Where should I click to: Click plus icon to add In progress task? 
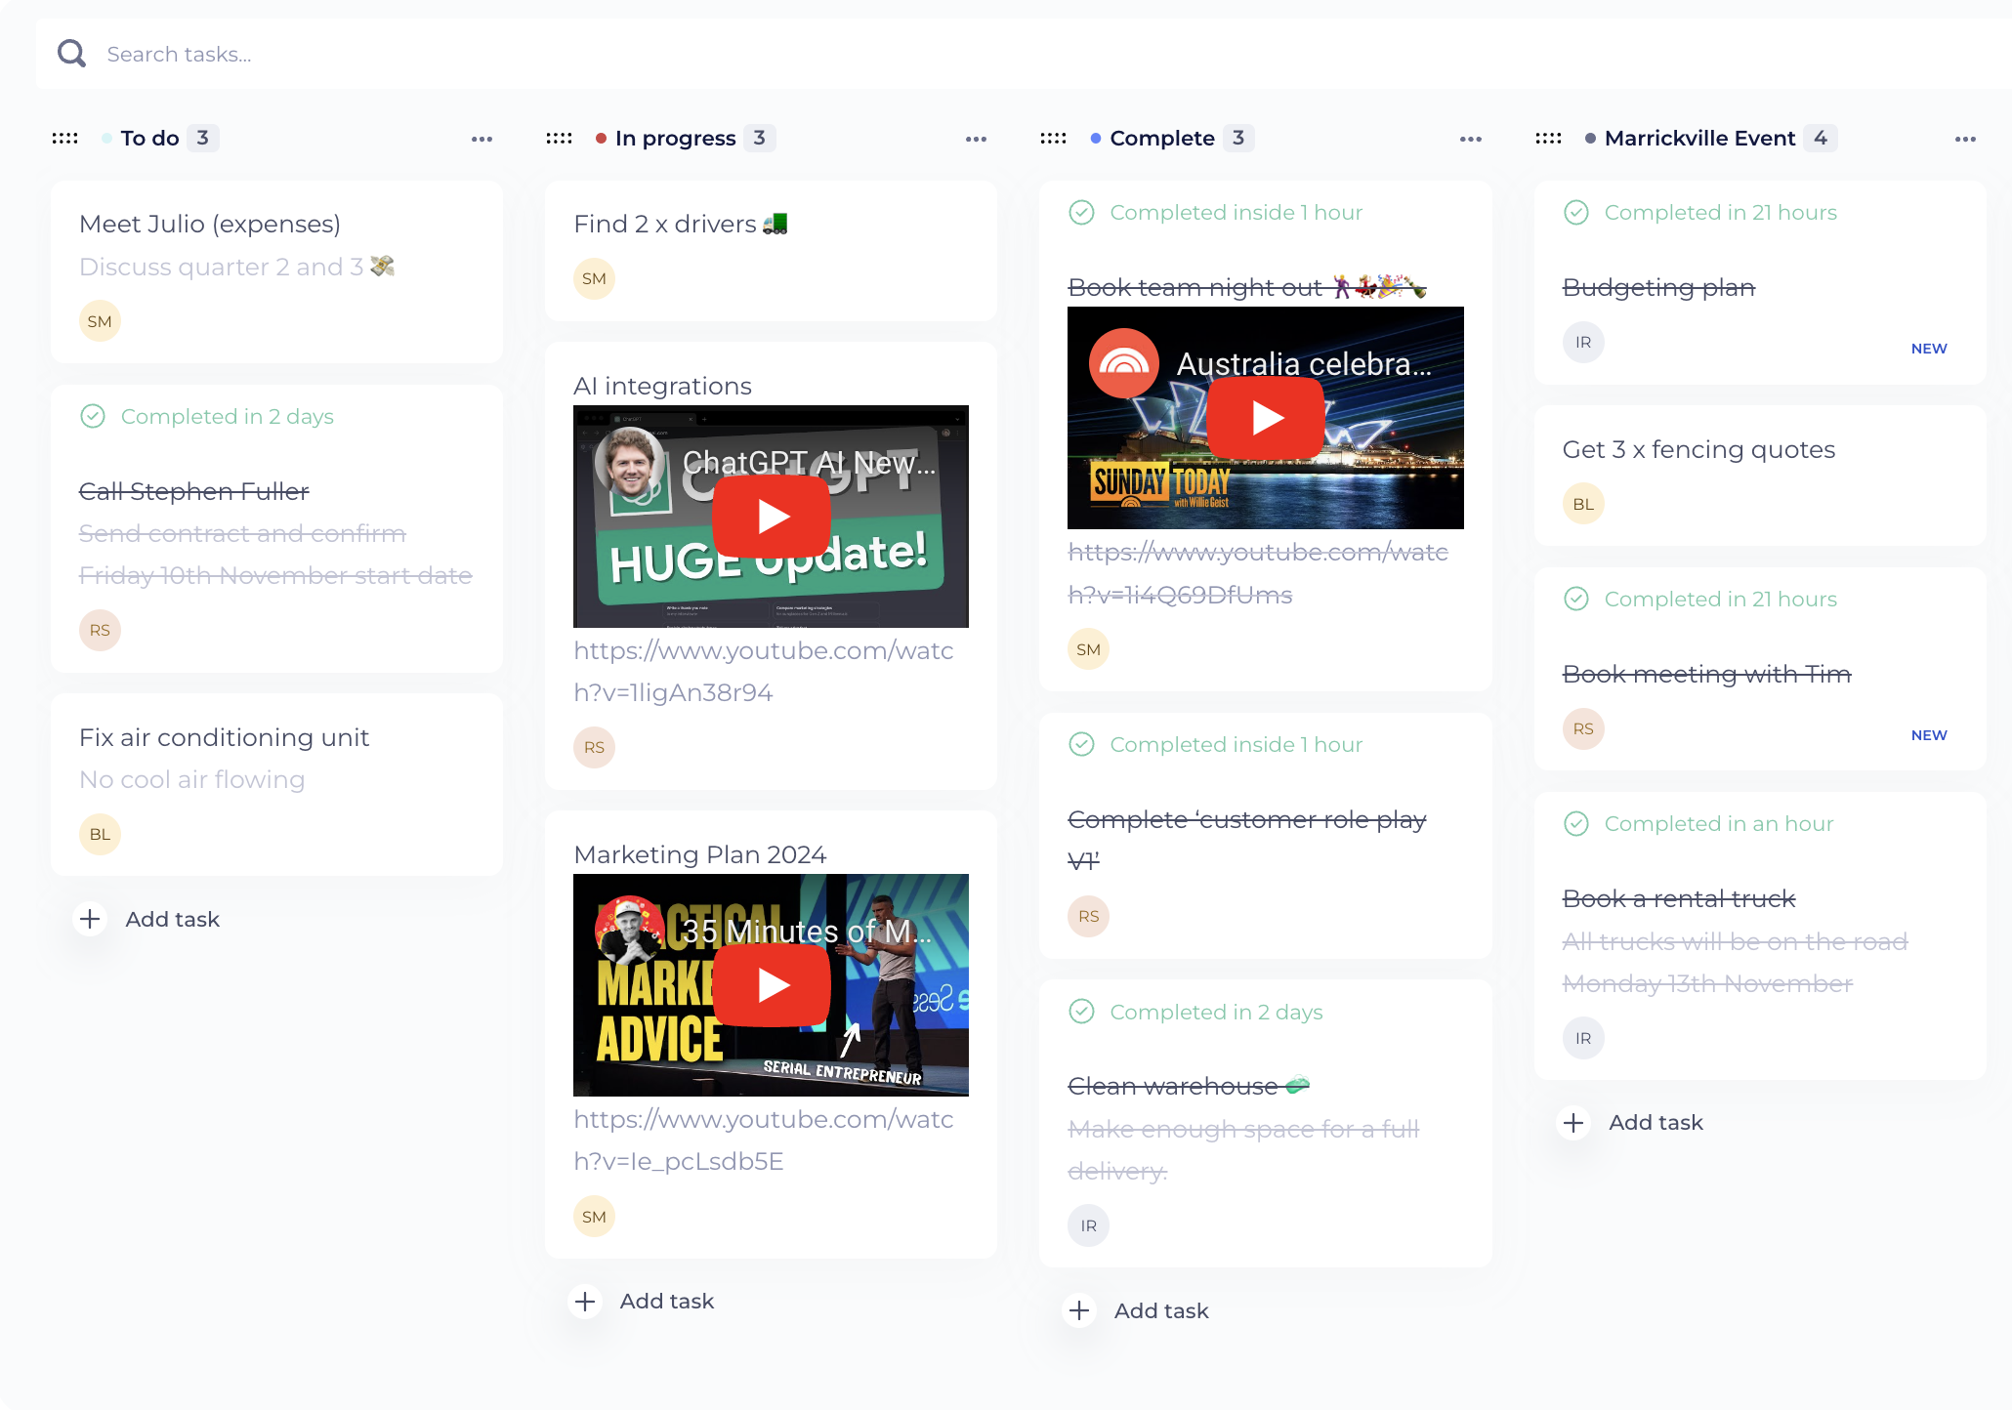coord(585,1301)
